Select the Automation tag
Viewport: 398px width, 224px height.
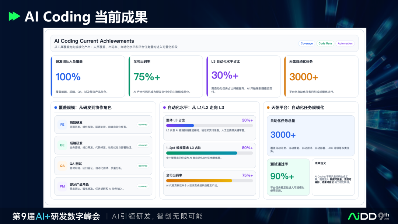pyautogui.click(x=345, y=43)
